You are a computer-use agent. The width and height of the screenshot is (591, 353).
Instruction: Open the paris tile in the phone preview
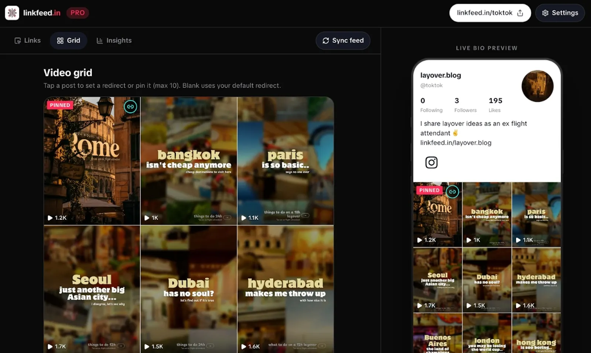point(536,215)
